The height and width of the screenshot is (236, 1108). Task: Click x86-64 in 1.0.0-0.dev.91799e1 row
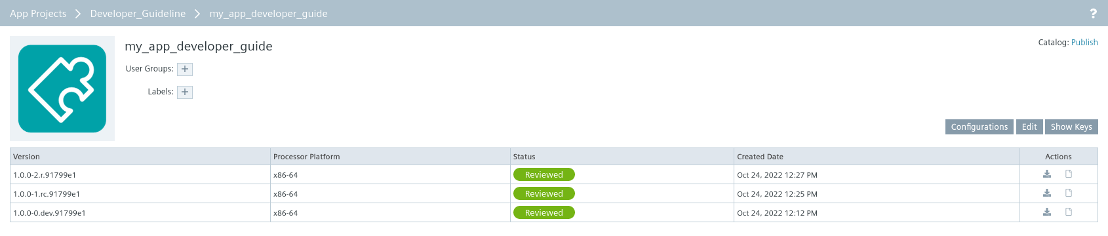pos(285,213)
